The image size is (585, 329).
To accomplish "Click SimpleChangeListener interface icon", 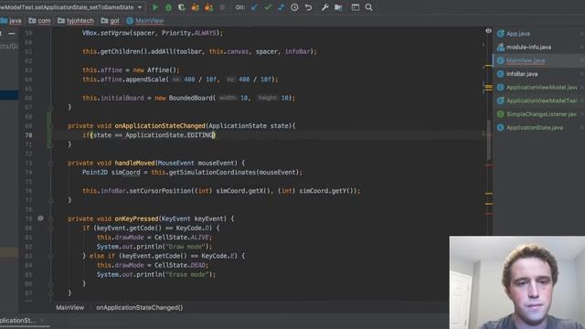I will (x=500, y=114).
